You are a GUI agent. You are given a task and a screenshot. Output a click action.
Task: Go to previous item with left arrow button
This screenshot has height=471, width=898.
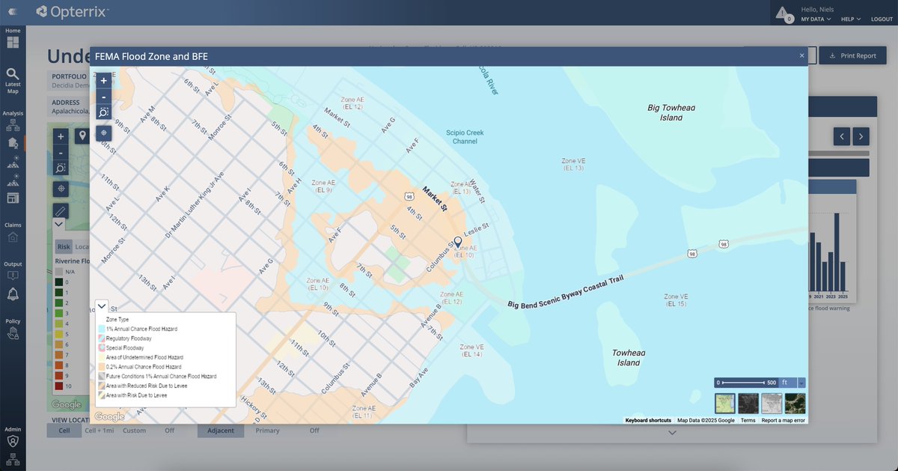[x=843, y=136]
